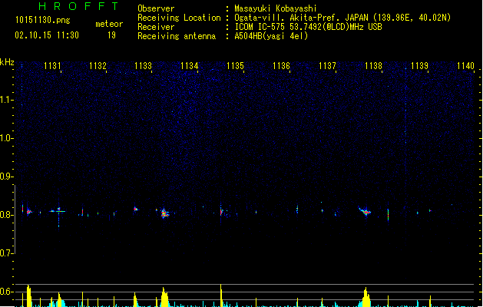The image size is (483, 307).
Task: Select the Ogata-vill. Akita-Pref. JAPAN location text
Action: (x=342, y=18)
